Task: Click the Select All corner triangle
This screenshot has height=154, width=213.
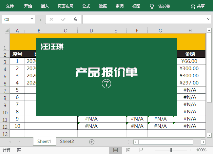Action: [7, 31]
